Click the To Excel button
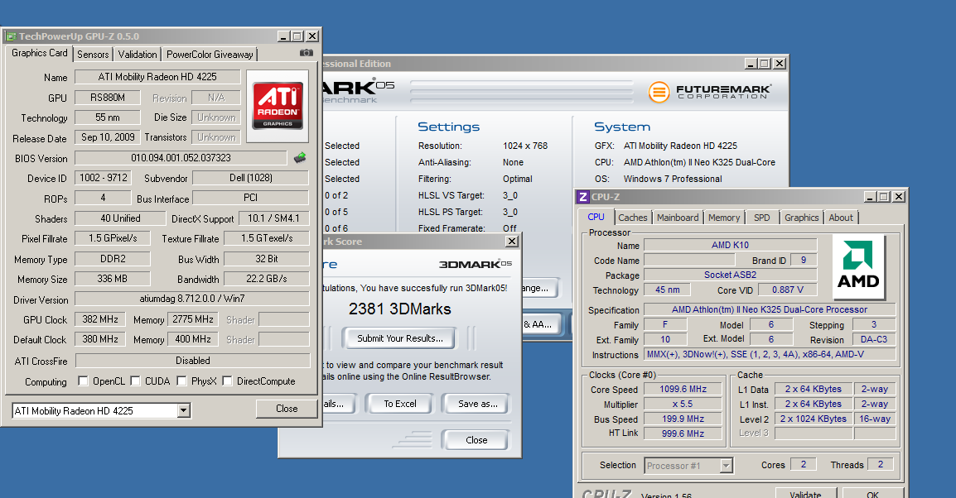Viewport: 956px width, 498px height. [400, 404]
